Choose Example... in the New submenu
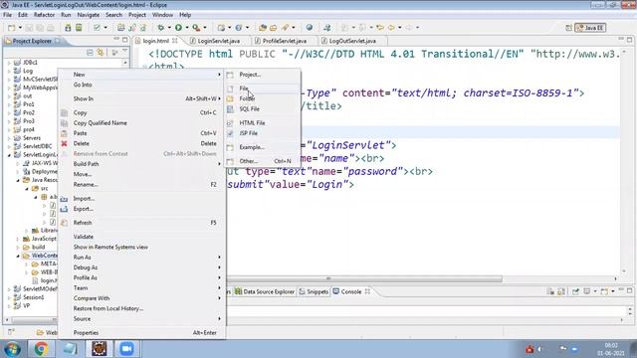 (x=262, y=147)
